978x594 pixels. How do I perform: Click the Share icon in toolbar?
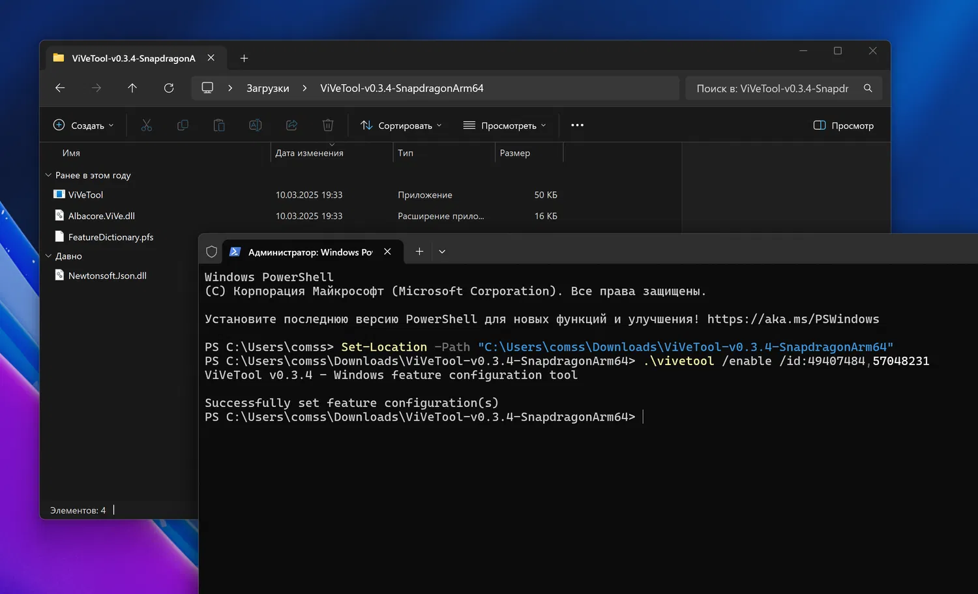point(291,125)
